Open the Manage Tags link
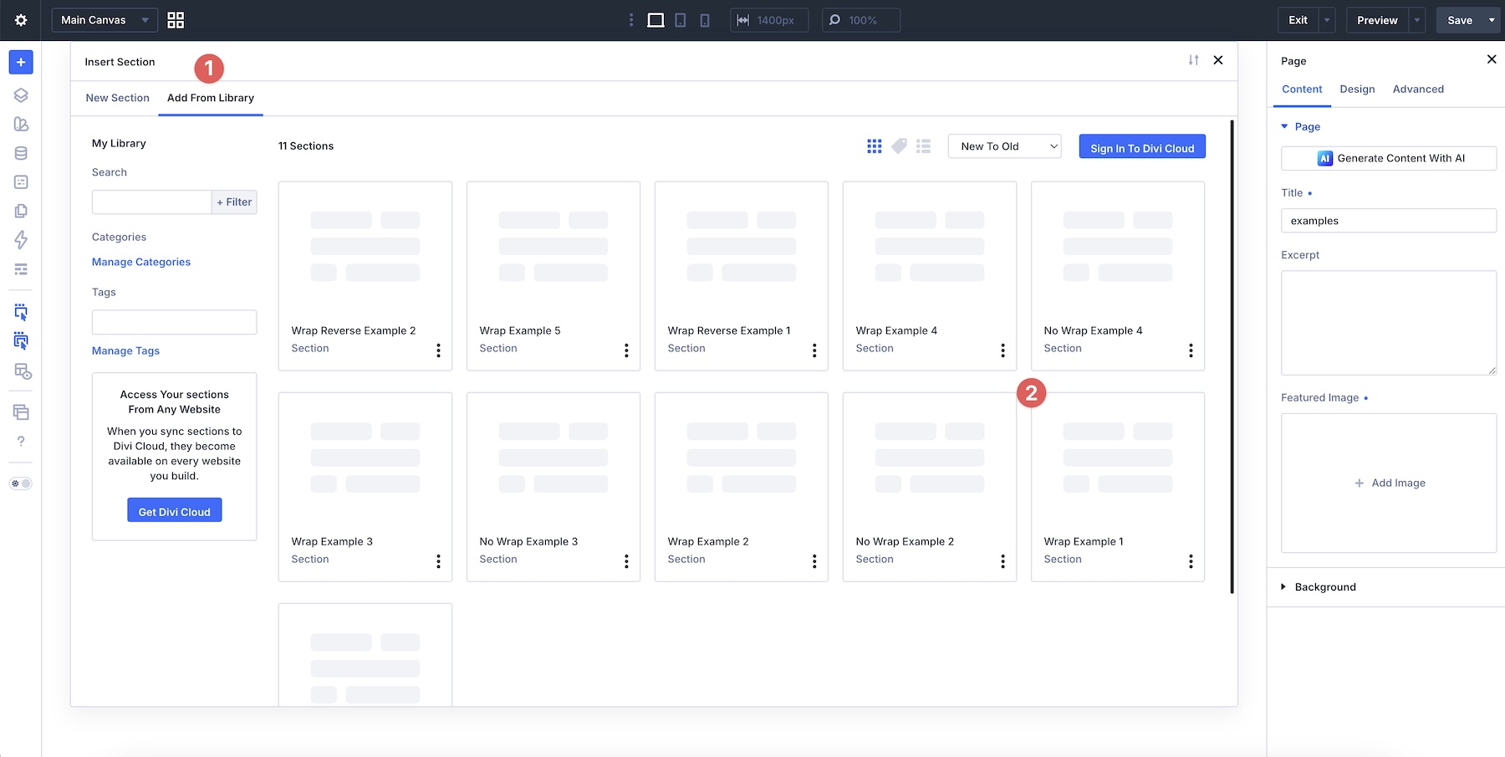1505x757 pixels. click(125, 350)
